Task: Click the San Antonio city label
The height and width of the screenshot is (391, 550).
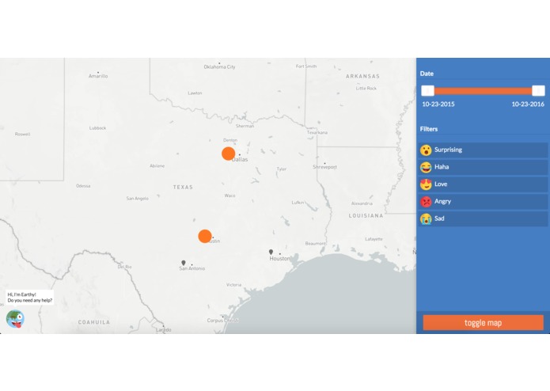Action: [192, 268]
